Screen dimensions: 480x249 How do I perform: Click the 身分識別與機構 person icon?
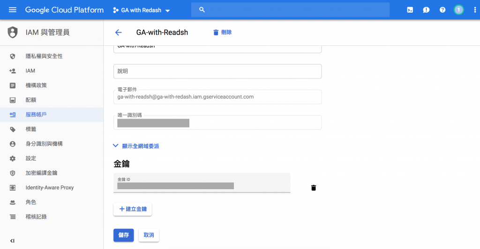point(13,144)
